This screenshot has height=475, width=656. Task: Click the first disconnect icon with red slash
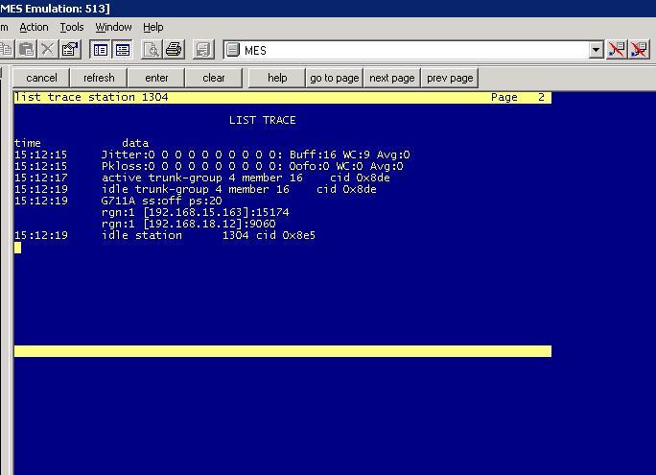(617, 50)
